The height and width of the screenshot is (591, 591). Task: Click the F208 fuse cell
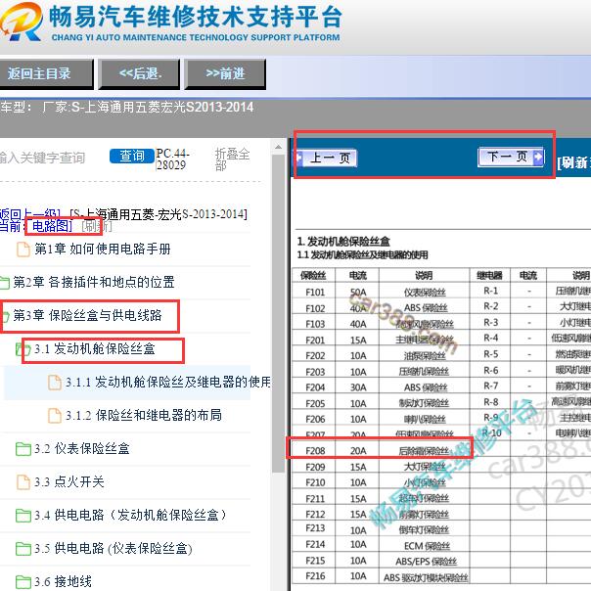315,451
